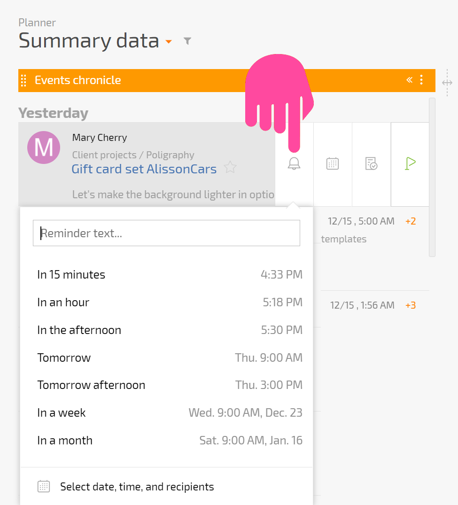Grab the Events chronicle drag handle
Screen dimensions: 458x505
[x=23, y=80]
